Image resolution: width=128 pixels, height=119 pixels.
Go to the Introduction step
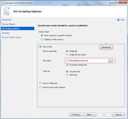[7, 20]
